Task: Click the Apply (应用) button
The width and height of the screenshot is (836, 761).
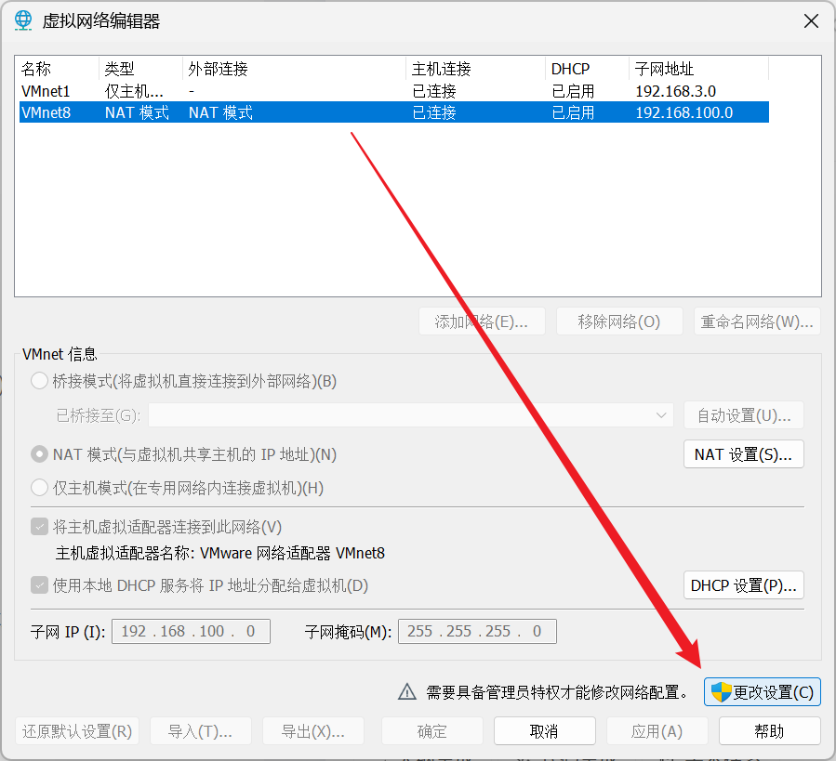Action: click(x=657, y=731)
